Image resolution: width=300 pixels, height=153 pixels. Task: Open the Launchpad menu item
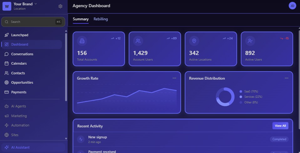pyautogui.click(x=32, y=35)
